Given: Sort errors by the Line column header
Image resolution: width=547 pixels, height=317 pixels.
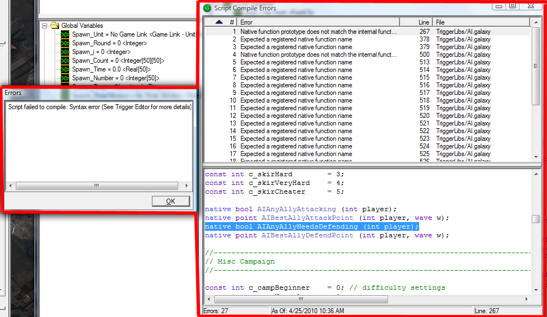Looking at the screenshot, I should (416, 22).
